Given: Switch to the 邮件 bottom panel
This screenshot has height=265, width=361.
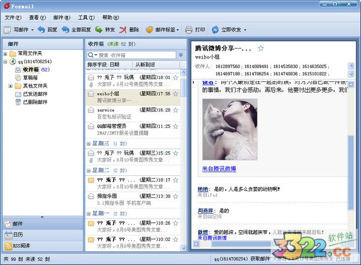Looking at the screenshot, I should pyautogui.click(x=43, y=224).
